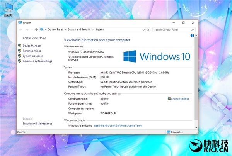Click the blue help question mark icon
Viewport: 232px width, 156px height.
(x=192, y=36)
